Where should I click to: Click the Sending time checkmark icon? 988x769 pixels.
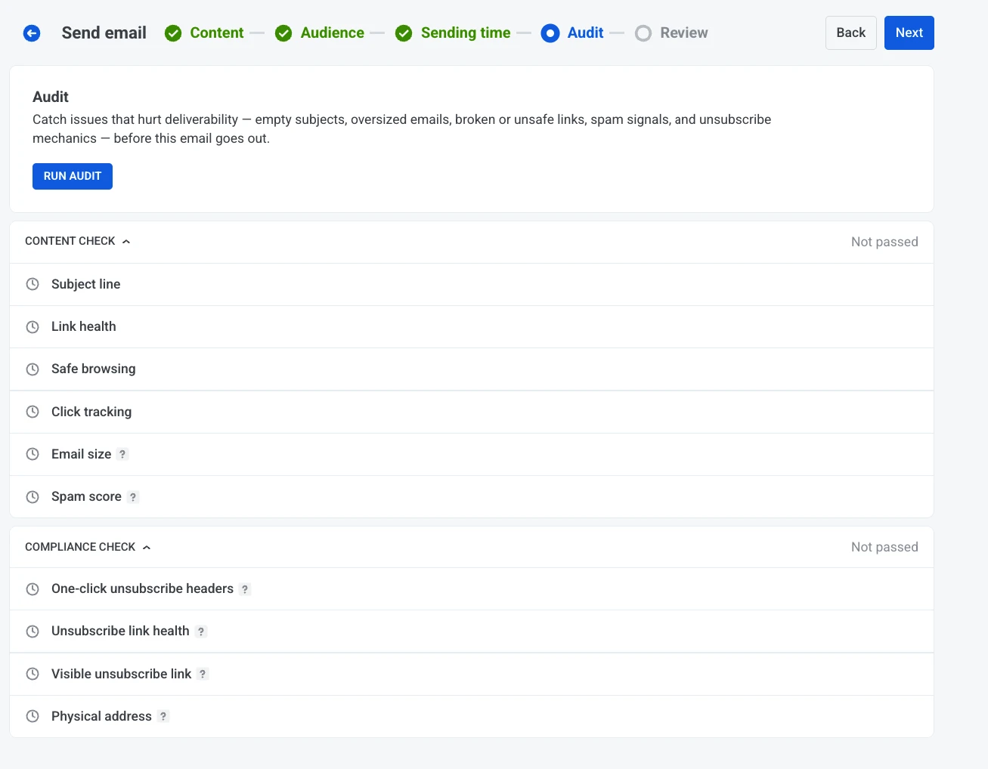pos(404,33)
